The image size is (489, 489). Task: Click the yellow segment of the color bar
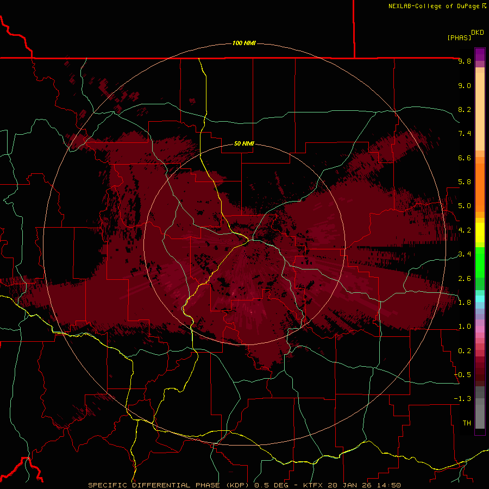click(x=480, y=233)
